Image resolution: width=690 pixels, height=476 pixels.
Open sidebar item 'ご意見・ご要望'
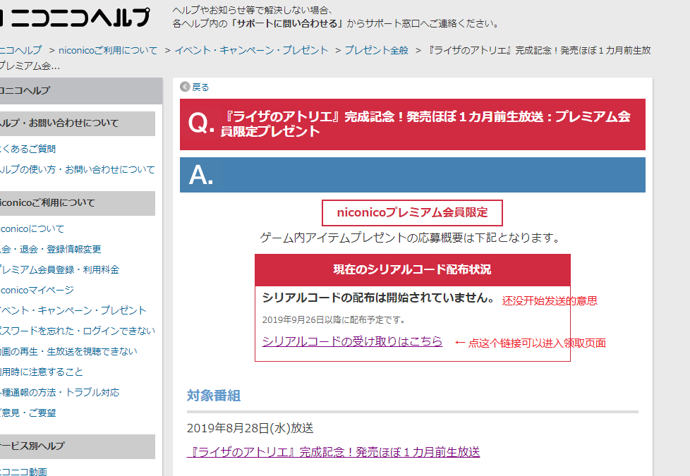coord(28,413)
